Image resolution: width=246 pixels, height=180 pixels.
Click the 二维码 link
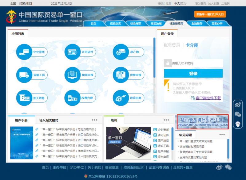225,3
